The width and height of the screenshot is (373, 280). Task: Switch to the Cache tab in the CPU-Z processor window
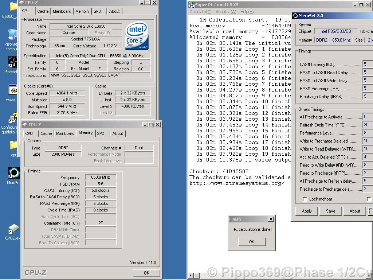[x=43, y=11]
